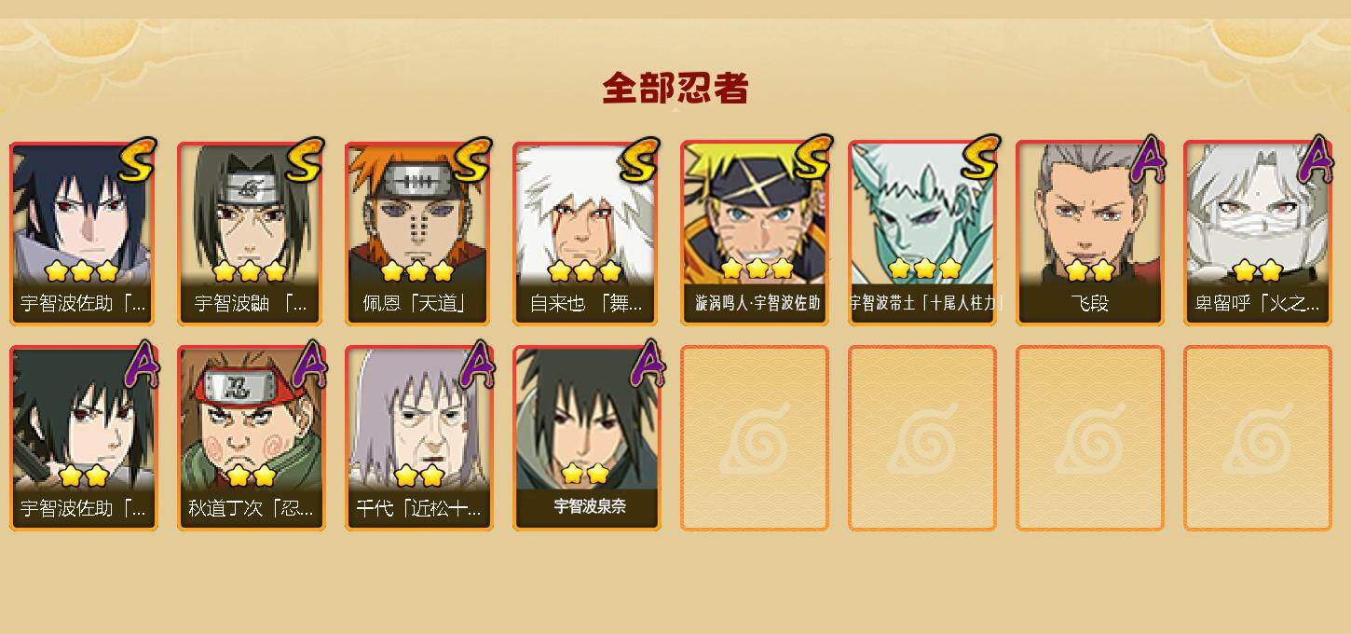Click the A rank badge on 飞段 card
Viewport: 1351px width, 634px height.
tap(1149, 160)
